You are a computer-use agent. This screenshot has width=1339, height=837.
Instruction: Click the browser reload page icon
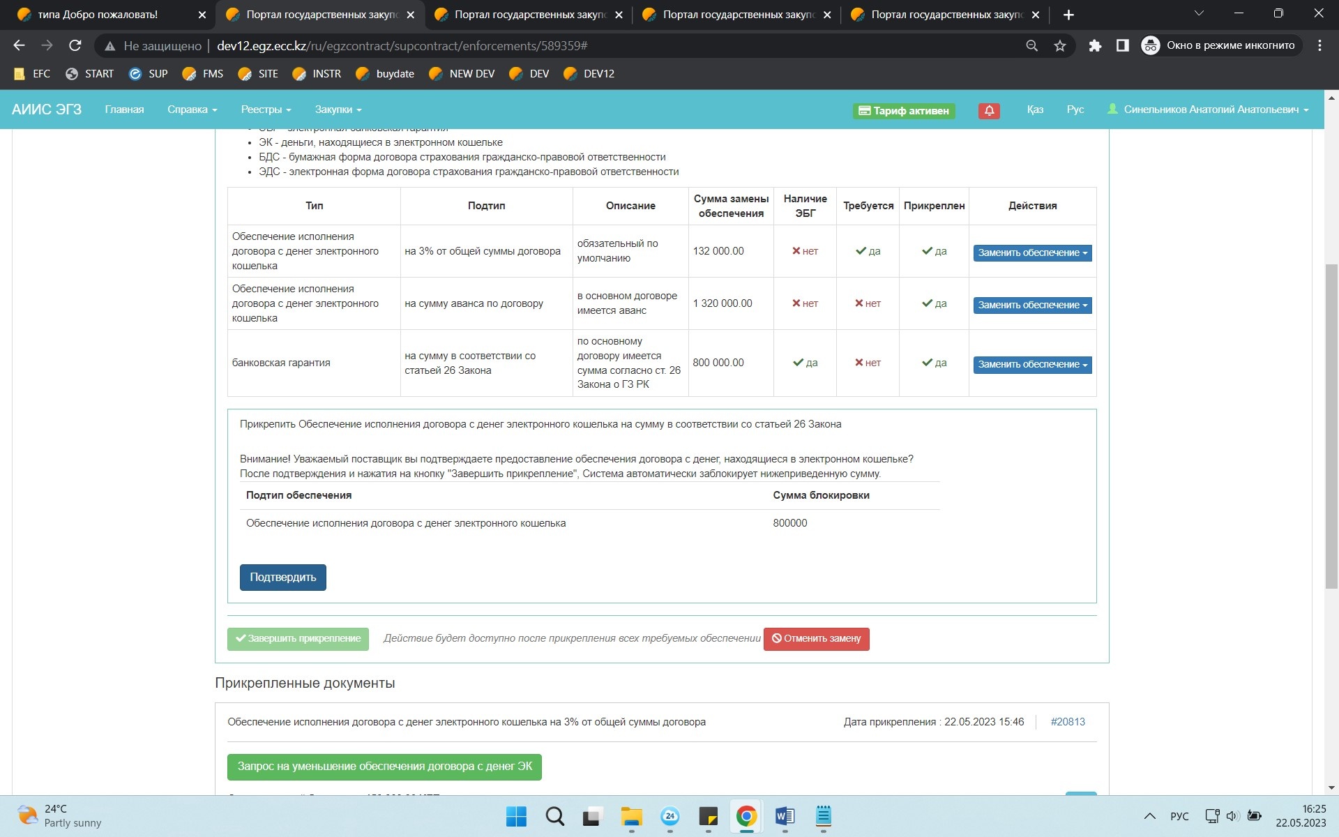coord(75,45)
